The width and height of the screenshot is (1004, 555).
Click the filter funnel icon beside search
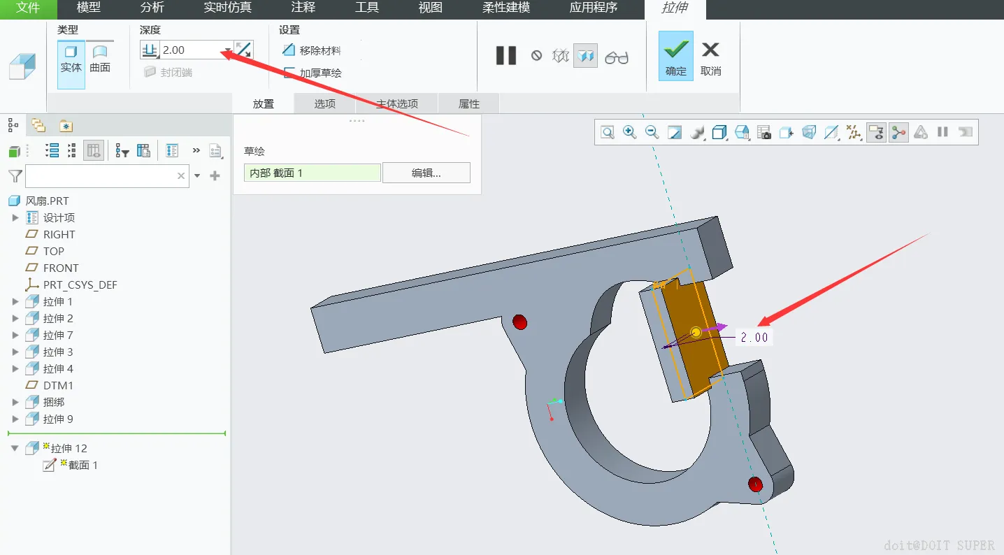point(15,176)
